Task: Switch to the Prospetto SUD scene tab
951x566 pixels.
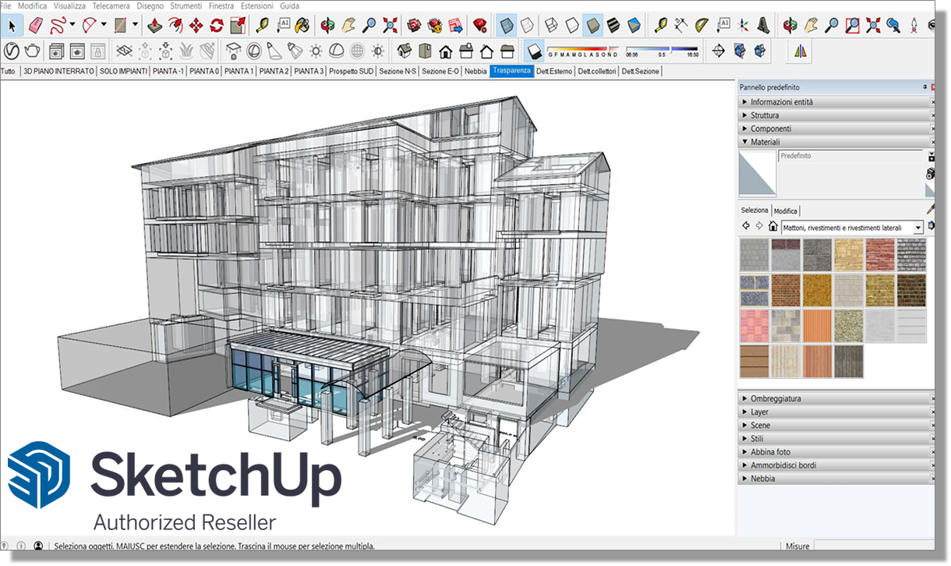Action: [x=351, y=71]
